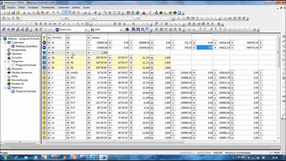The width and height of the screenshot is (286, 161).
Task: Open Modelo de terreno via green toolbar icon
Action: pos(161,13)
